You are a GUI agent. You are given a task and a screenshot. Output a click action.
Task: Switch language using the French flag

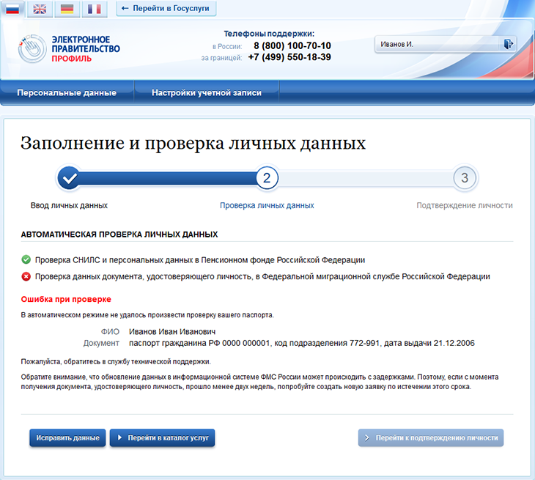pyautogui.click(x=95, y=9)
